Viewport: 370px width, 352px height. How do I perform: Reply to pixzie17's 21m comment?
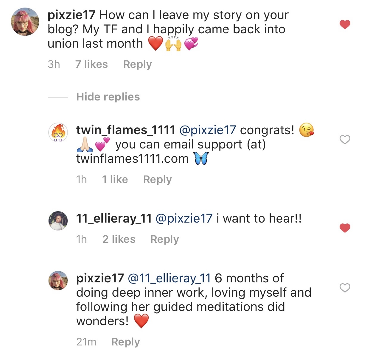point(125,342)
